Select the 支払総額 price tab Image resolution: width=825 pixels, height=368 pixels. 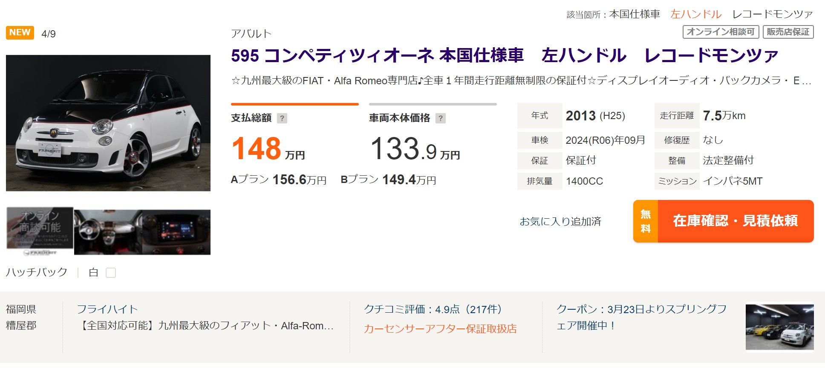click(295, 114)
